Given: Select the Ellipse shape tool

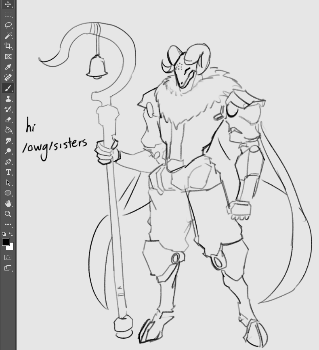Looking at the screenshot, I should click(8, 193).
